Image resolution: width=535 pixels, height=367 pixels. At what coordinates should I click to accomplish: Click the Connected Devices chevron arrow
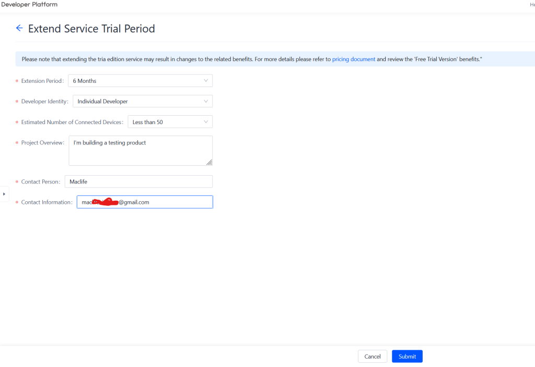(206, 122)
